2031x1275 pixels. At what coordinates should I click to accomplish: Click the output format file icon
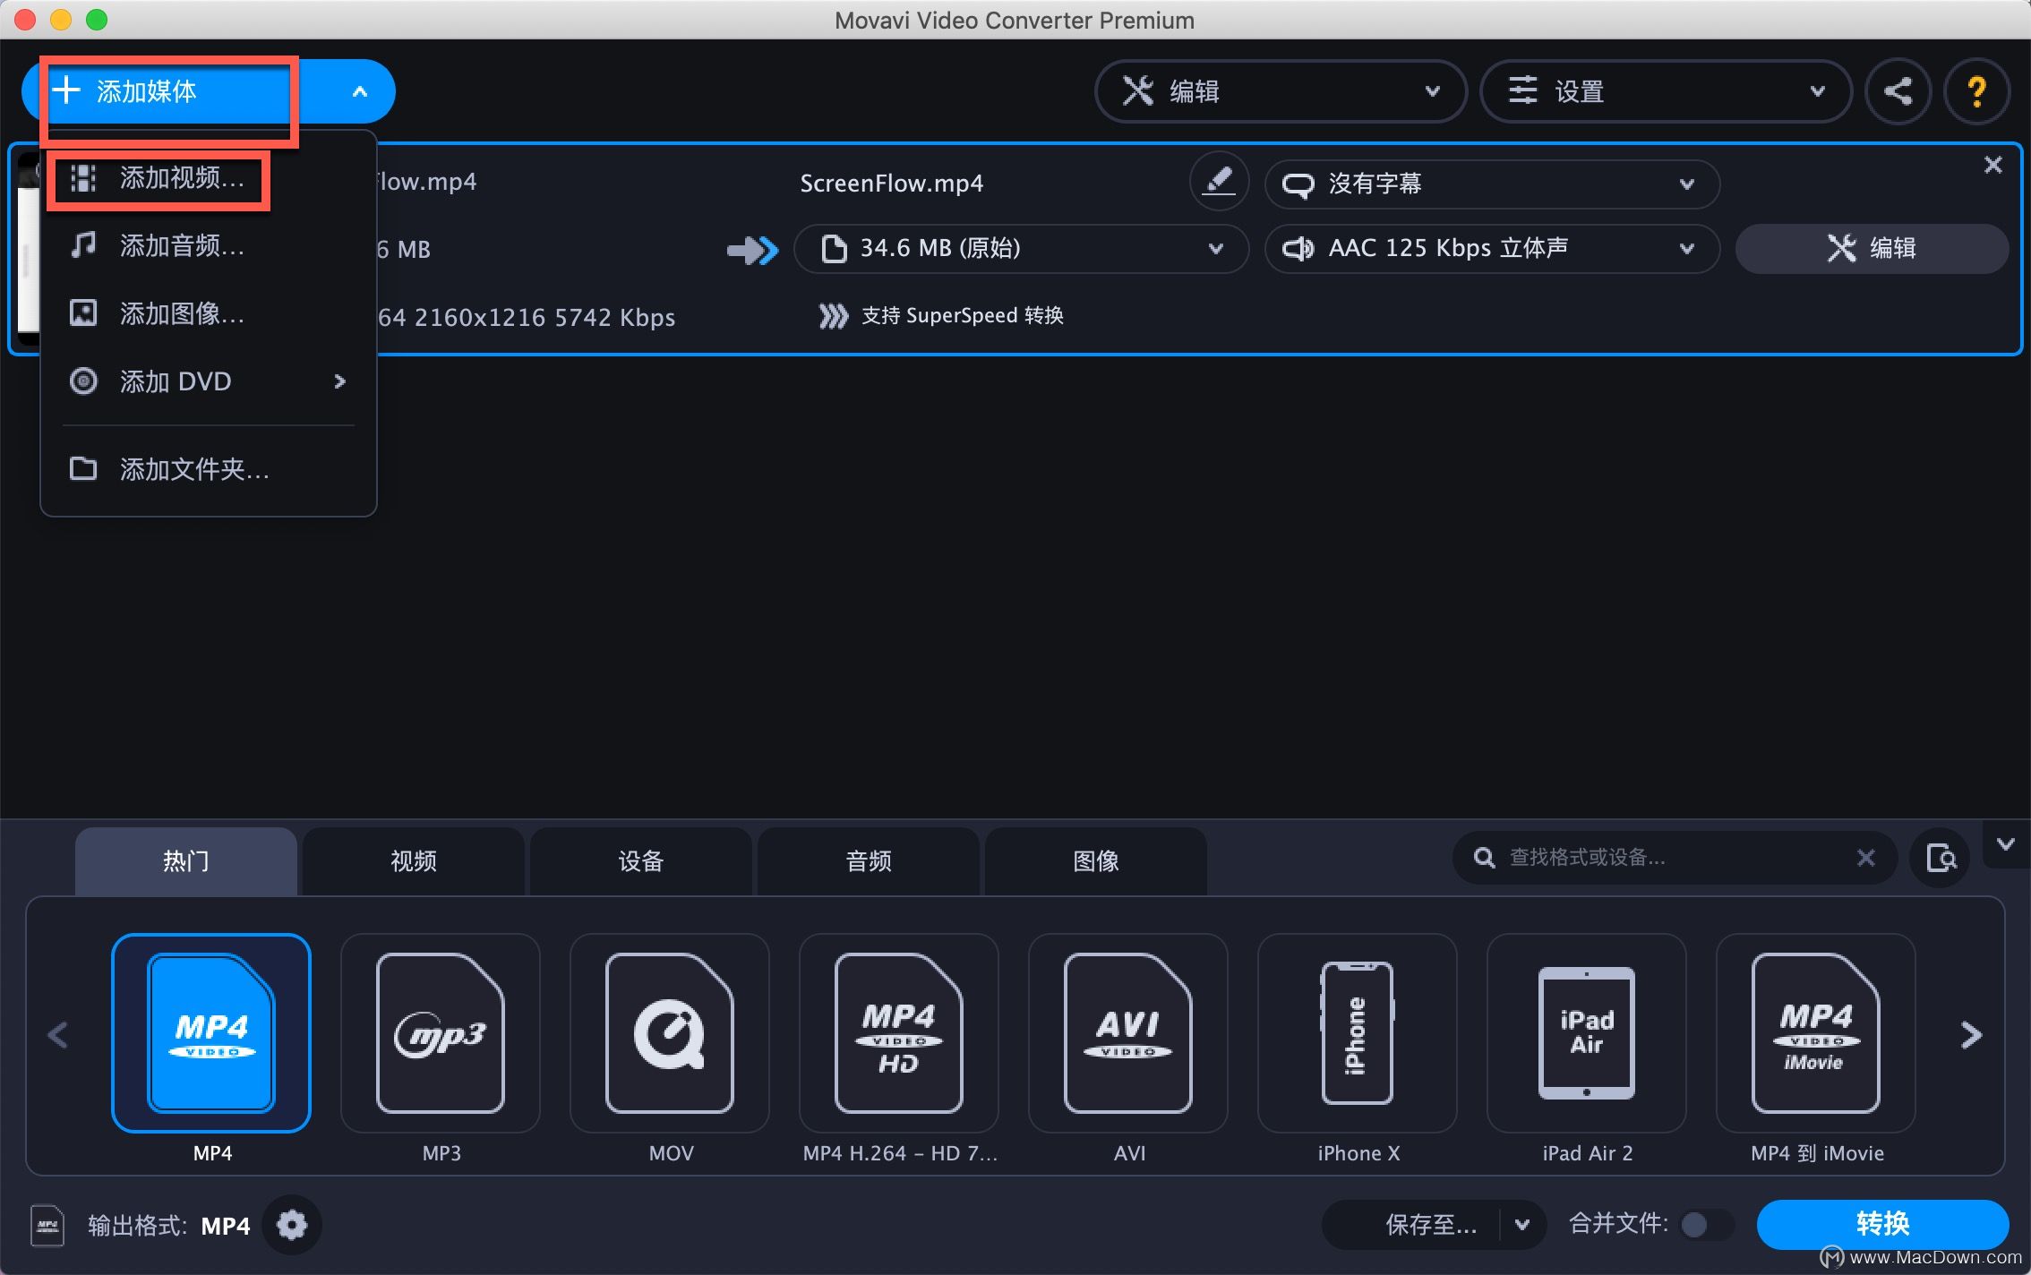(47, 1225)
